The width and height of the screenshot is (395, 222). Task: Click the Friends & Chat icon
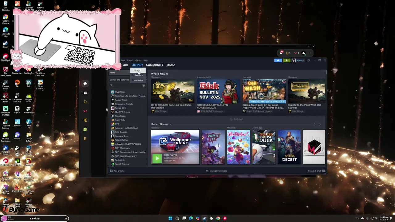coord(323,171)
